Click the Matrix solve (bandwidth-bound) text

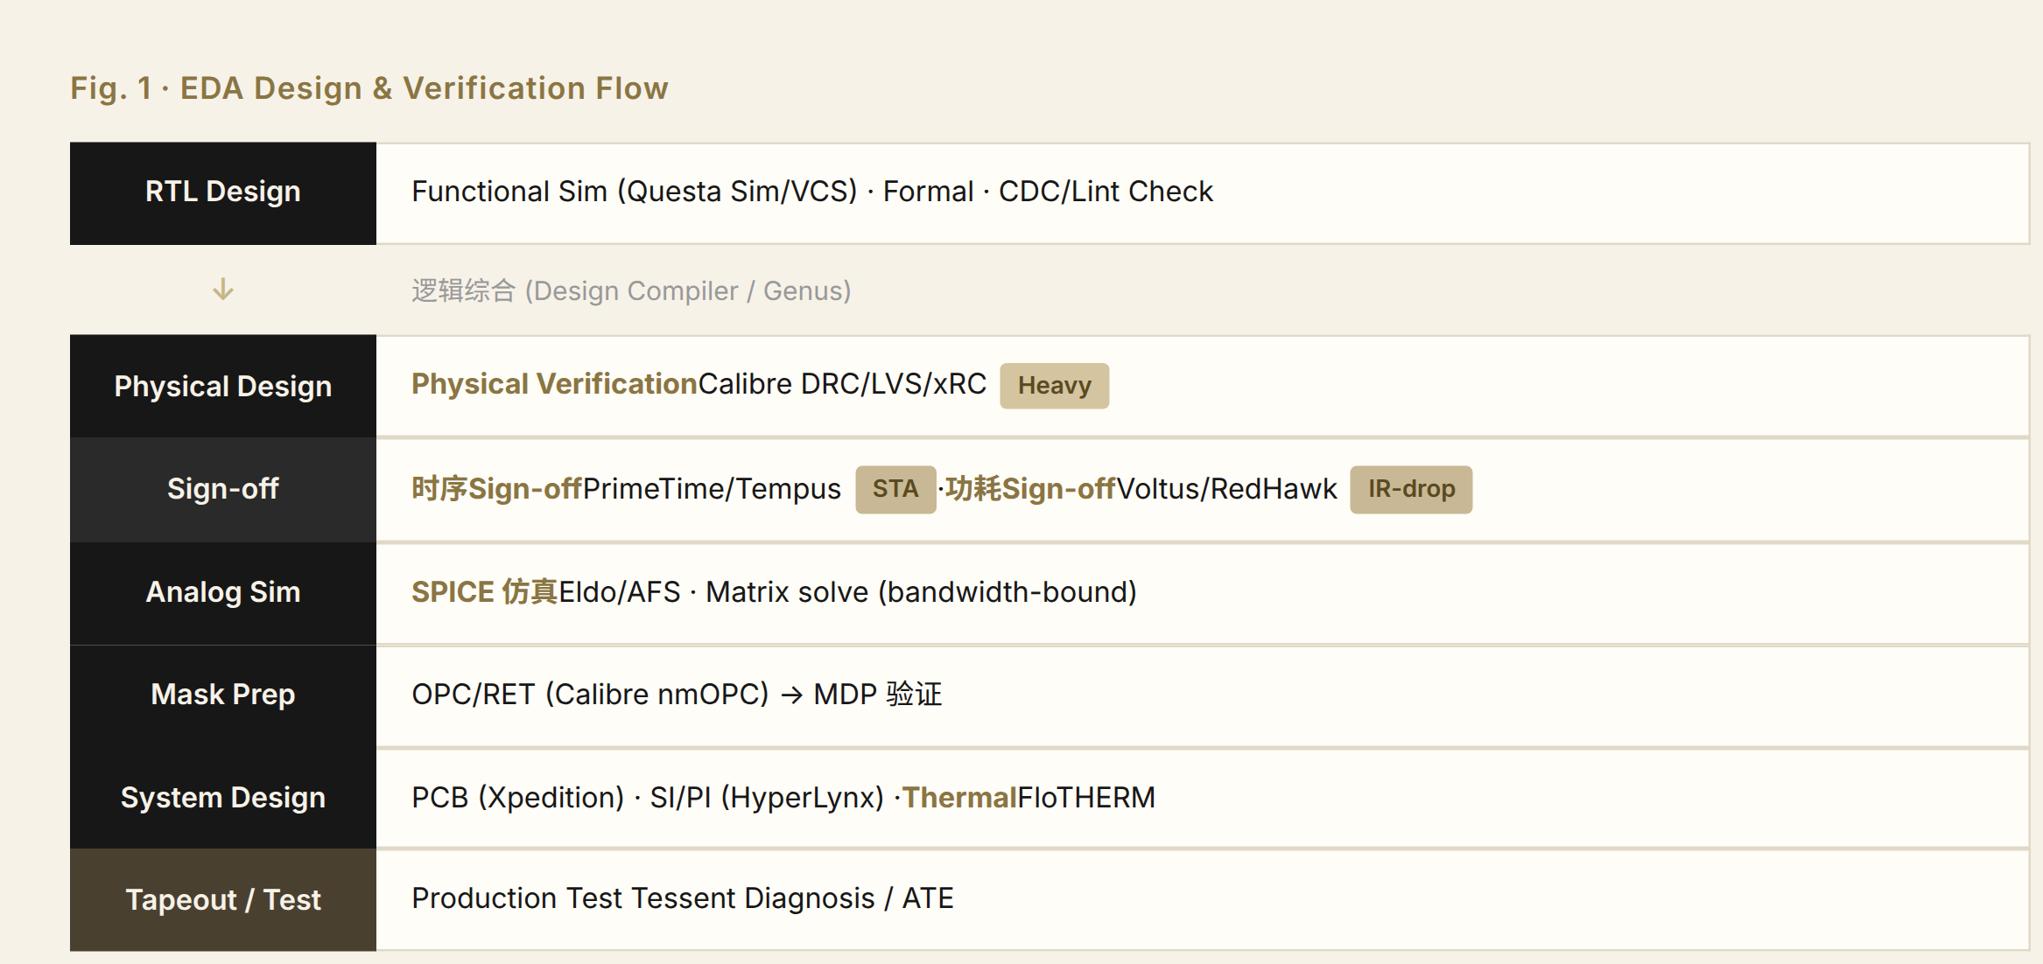tap(921, 592)
